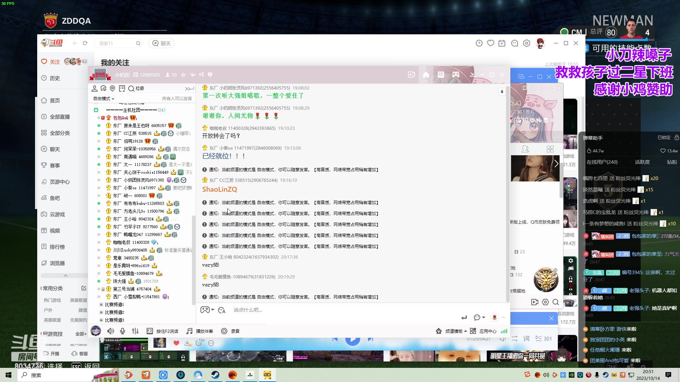Clear the channel search with X icon
Image resolution: width=680 pixels, height=382 pixels.
pyautogui.click(x=187, y=88)
